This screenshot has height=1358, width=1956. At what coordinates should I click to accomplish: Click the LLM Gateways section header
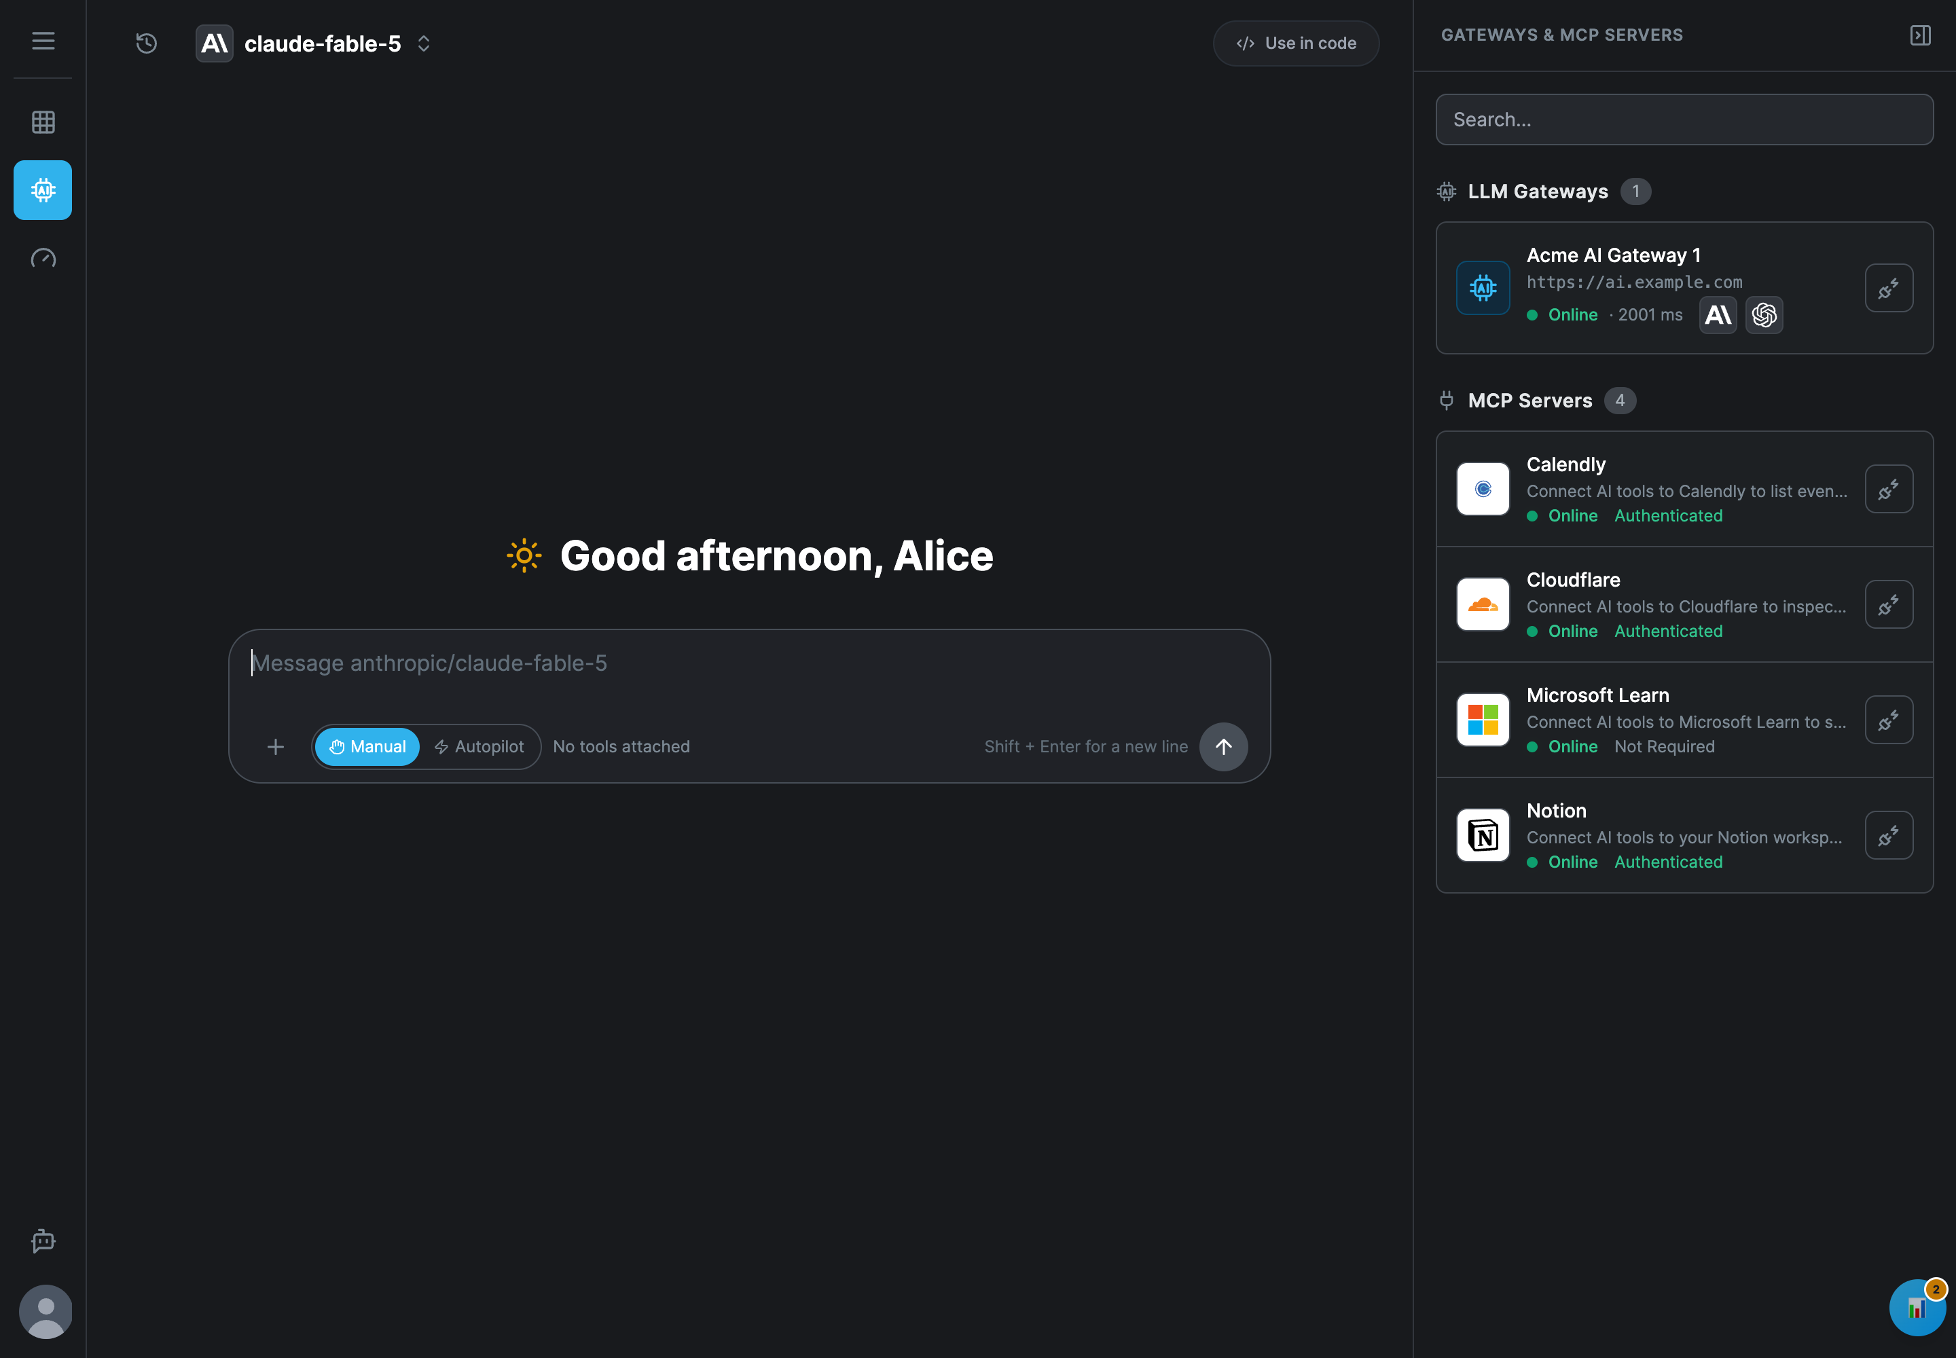[x=1537, y=191]
